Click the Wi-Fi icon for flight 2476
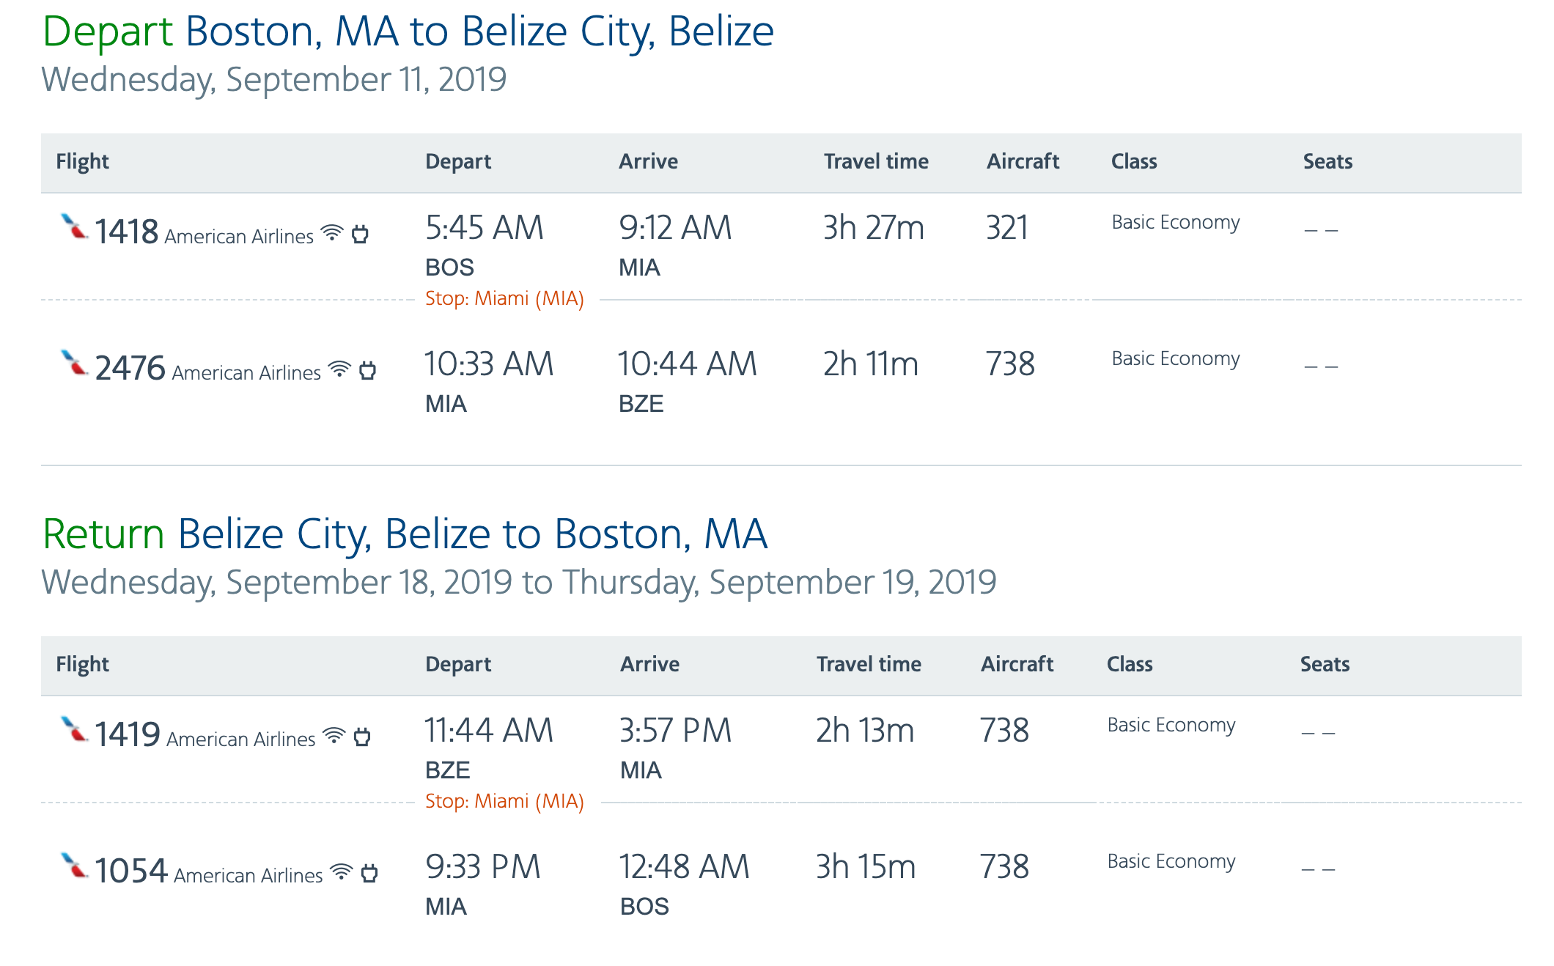 click(x=339, y=369)
